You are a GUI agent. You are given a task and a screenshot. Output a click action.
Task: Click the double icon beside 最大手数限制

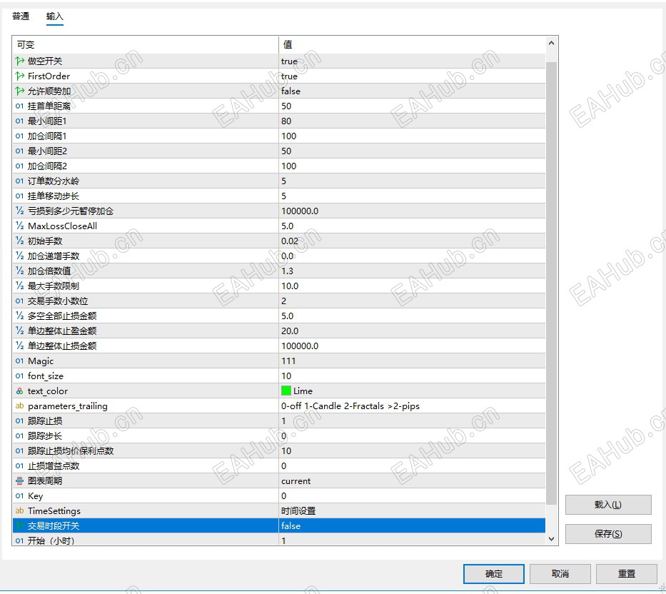(x=19, y=286)
